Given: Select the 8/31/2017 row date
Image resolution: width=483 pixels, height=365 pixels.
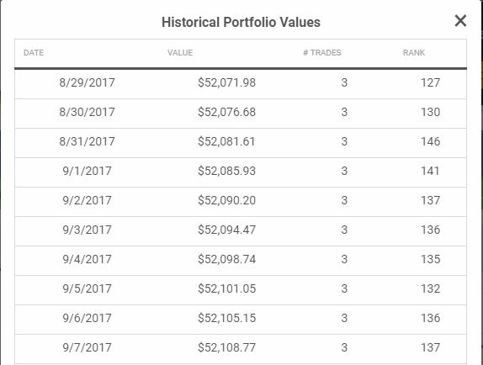Looking at the screenshot, I should click(x=87, y=141).
